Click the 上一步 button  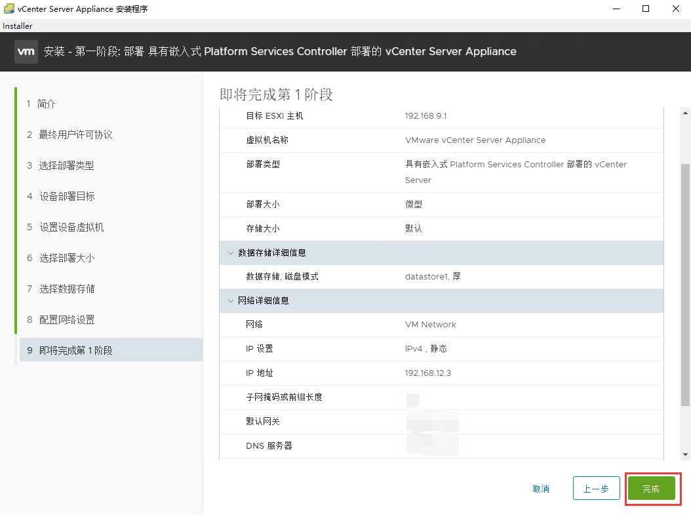[596, 488]
